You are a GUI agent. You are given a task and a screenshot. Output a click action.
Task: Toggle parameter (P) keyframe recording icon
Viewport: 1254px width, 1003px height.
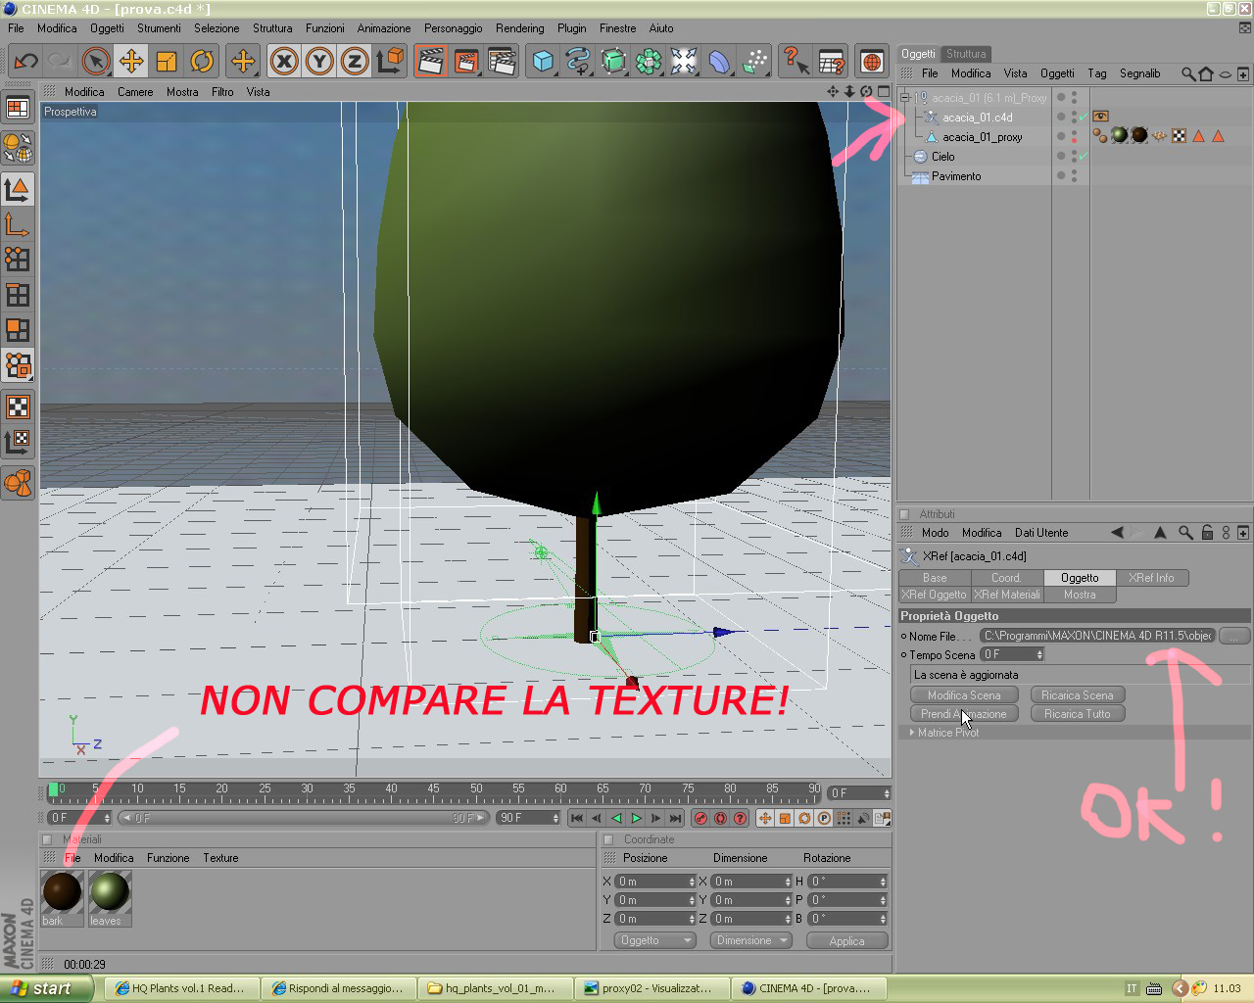click(824, 818)
